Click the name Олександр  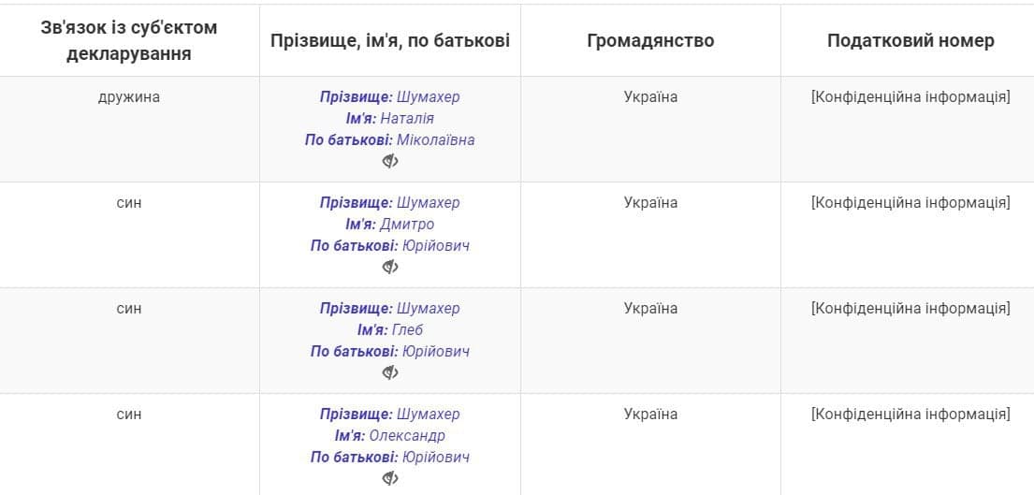pos(407,436)
